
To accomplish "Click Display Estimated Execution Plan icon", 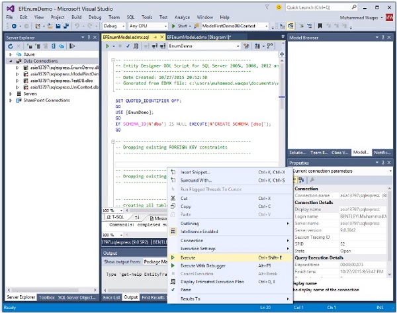I will coord(174,282).
